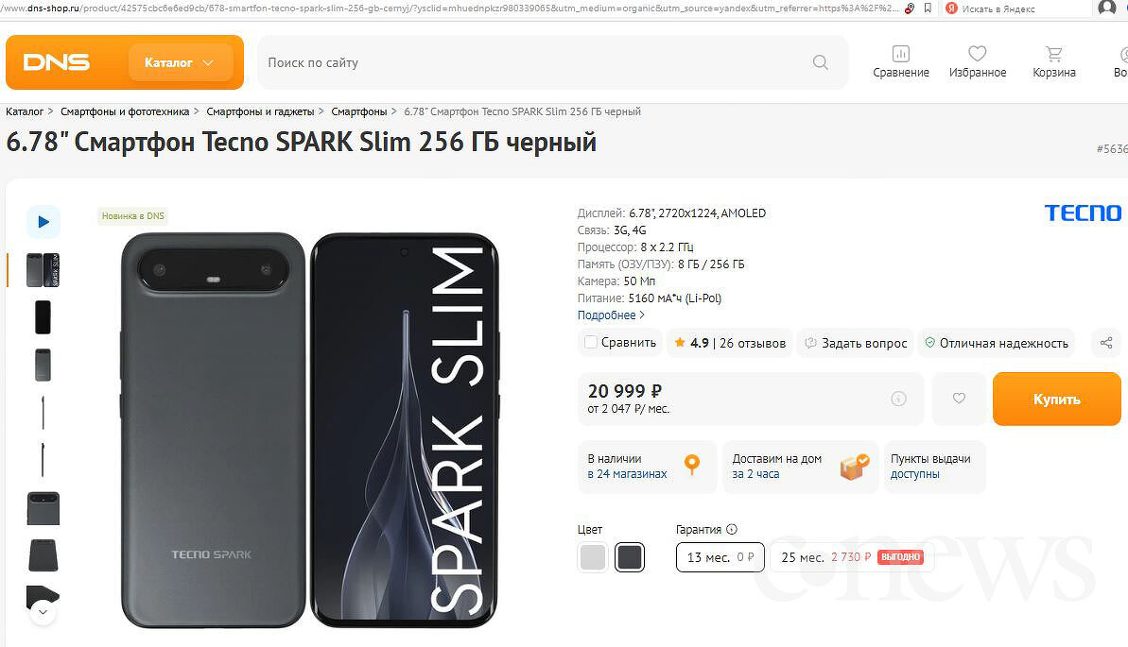Tick the Сравнить checkbox
Viewport: 1128px width, 647px height.
[591, 343]
